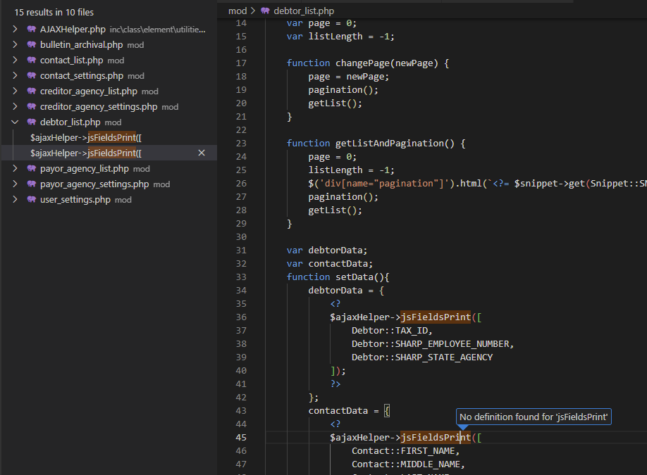Click the creditor_agency_list.php file icon
Screen dimensions: 647x475
click(x=32, y=91)
